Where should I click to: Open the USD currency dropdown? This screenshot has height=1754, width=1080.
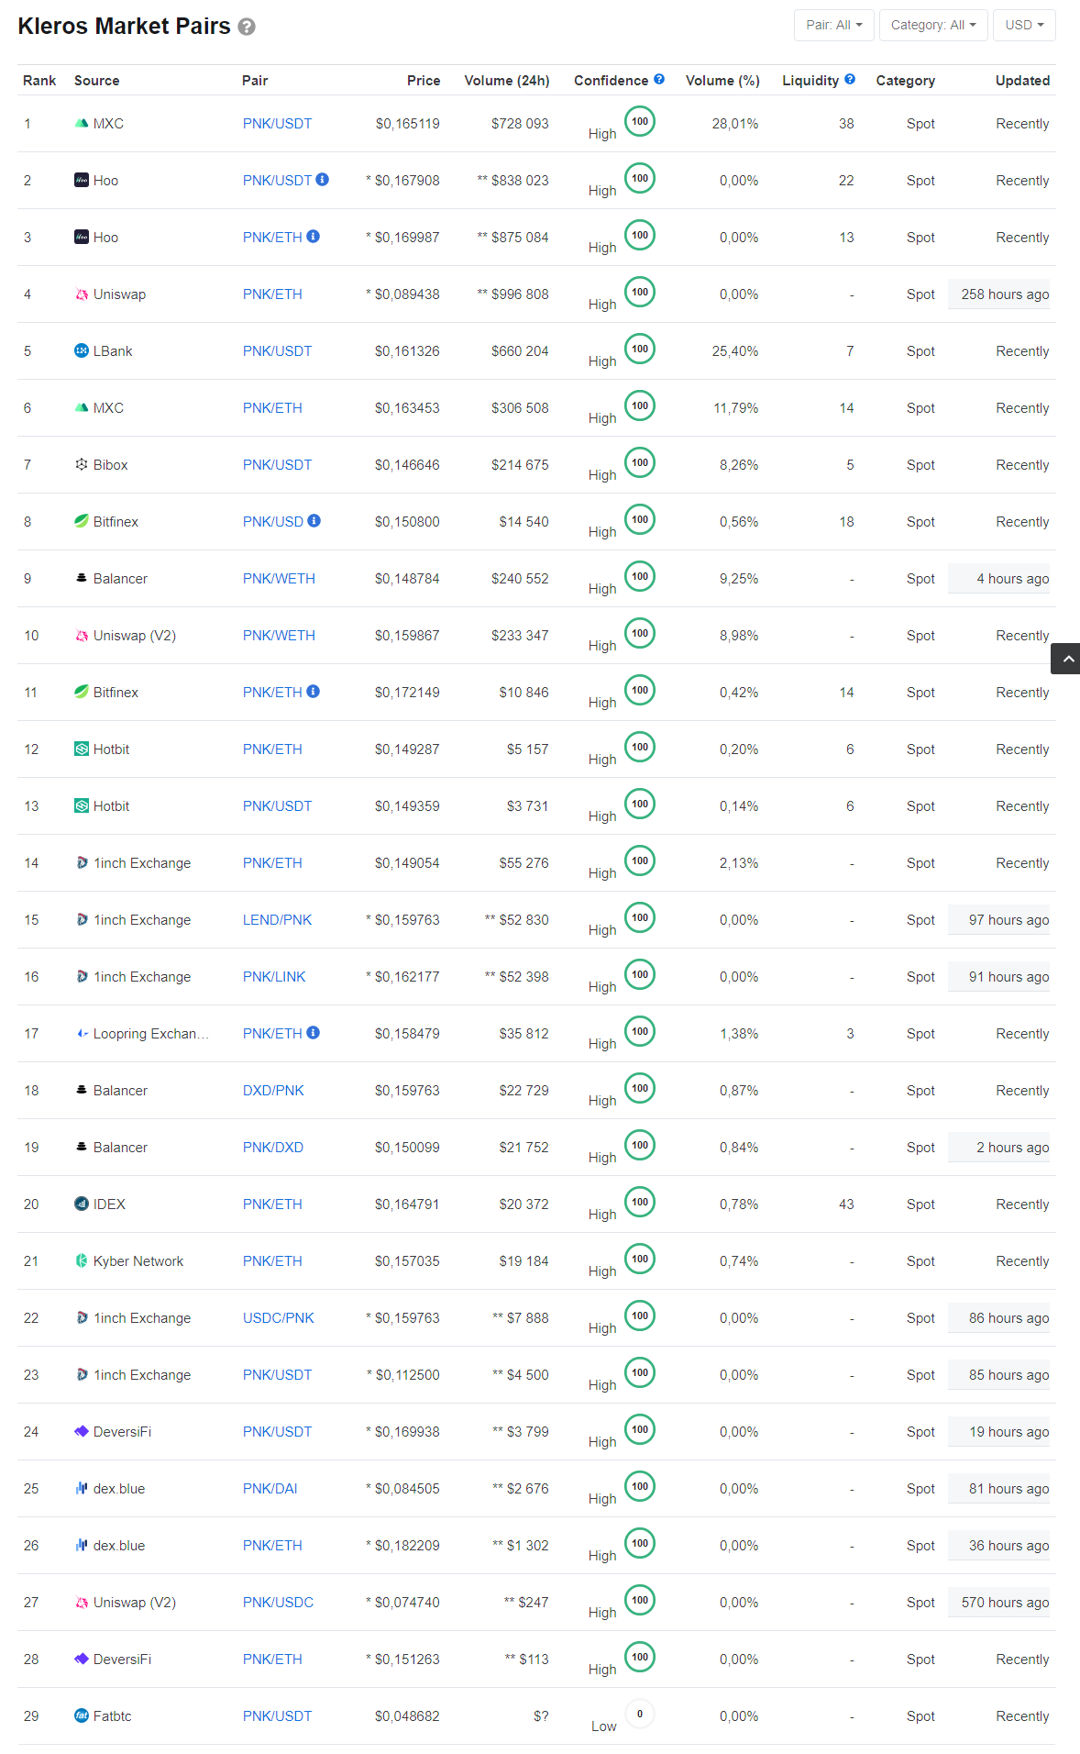coord(1024,25)
